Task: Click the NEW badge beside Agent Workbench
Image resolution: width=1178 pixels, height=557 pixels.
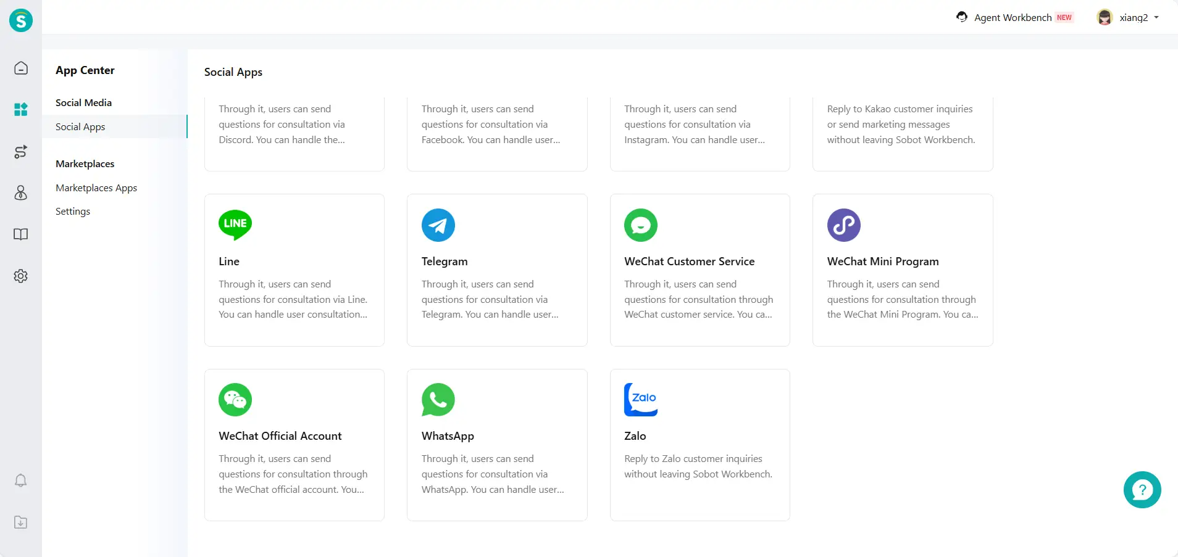Action: coord(1064,17)
